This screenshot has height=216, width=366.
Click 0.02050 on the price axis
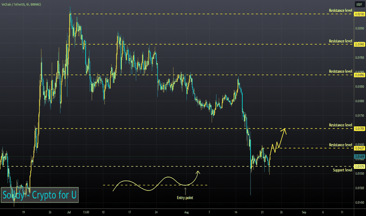[x=360, y=28]
